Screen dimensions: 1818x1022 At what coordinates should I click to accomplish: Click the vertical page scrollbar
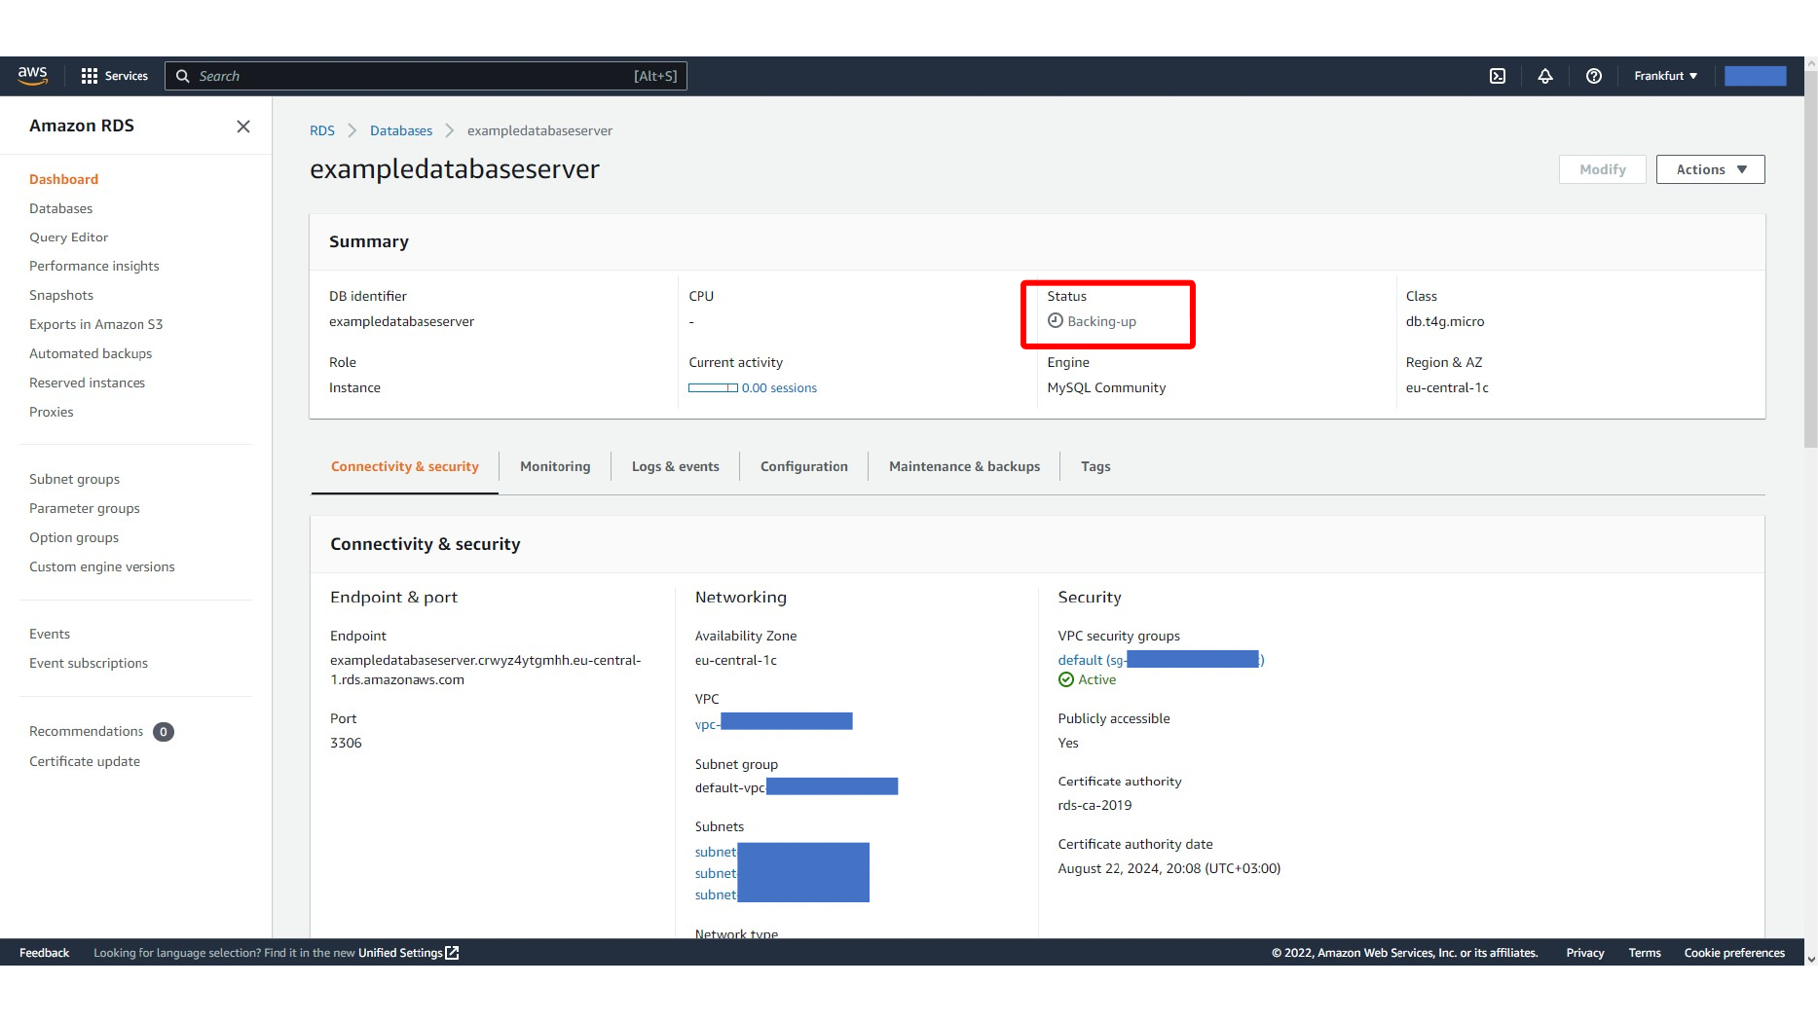click(x=1810, y=258)
